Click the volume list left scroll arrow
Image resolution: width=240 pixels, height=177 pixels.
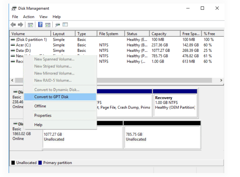13,80
